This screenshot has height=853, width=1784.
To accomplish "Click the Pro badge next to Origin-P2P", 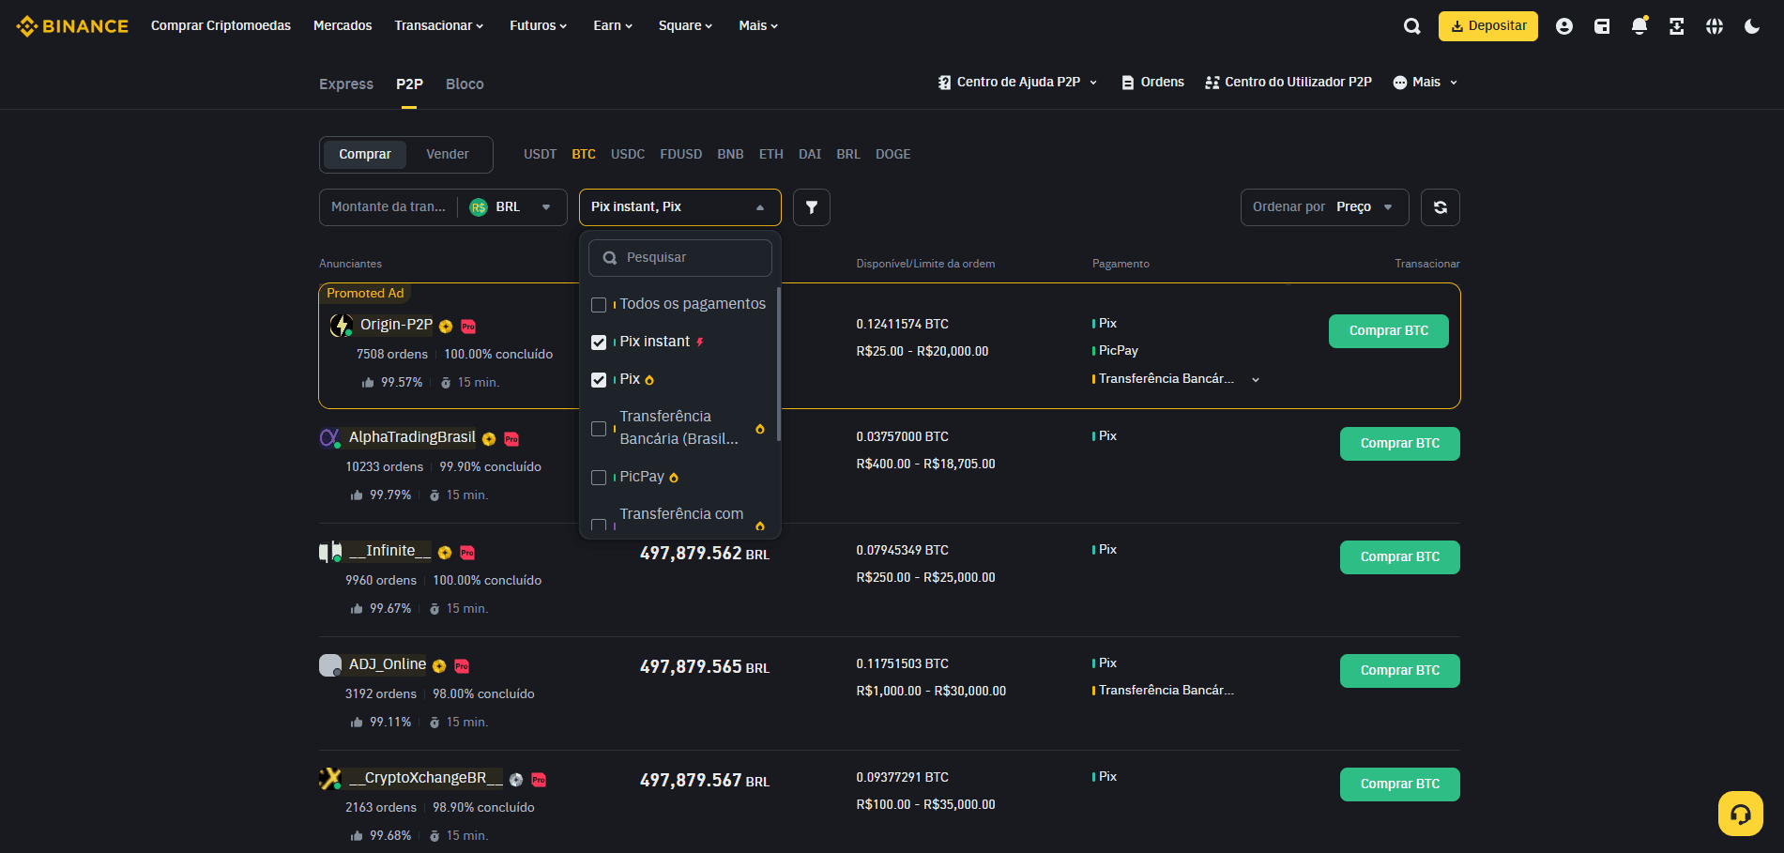I will point(468,327).
